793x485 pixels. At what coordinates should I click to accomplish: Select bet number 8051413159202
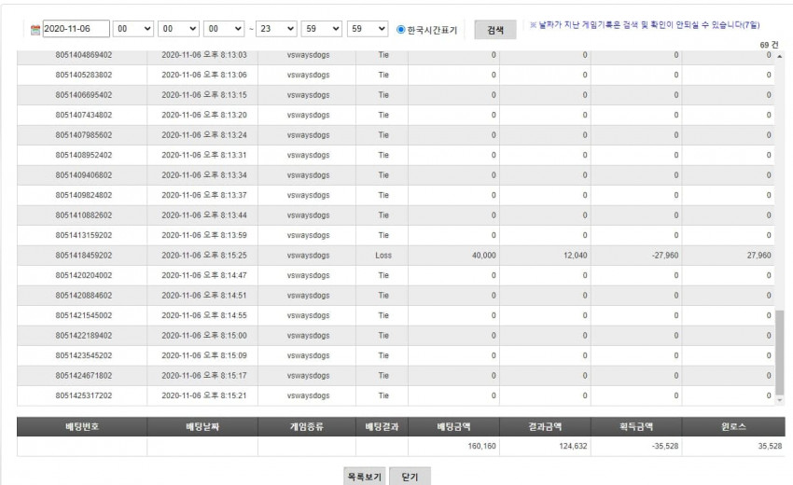point(83,235)
